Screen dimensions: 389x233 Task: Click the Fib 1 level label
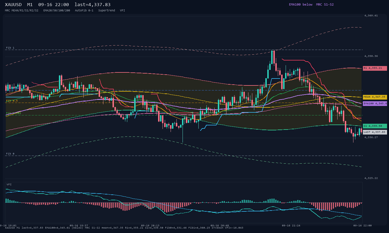click(x=10, y=48)
